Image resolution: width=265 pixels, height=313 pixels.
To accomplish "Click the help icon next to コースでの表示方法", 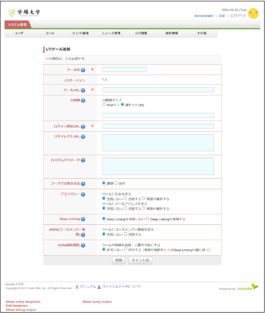I will [83, 184].
